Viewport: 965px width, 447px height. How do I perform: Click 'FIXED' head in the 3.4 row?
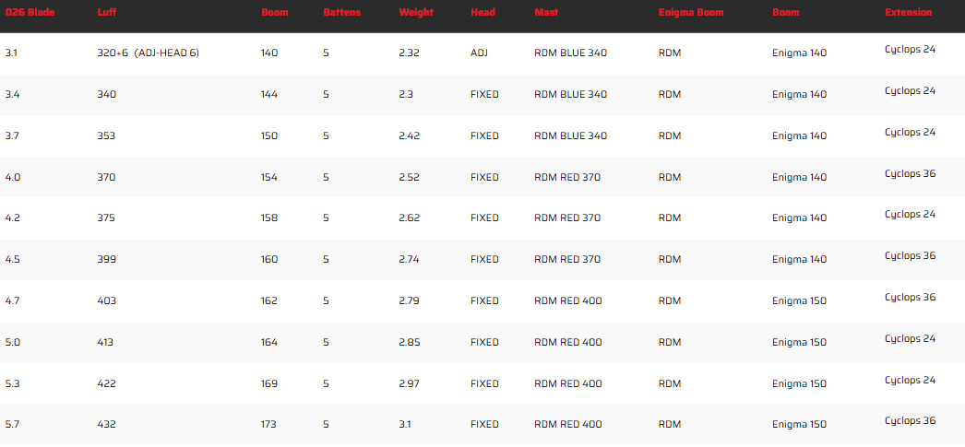(485, 95)
